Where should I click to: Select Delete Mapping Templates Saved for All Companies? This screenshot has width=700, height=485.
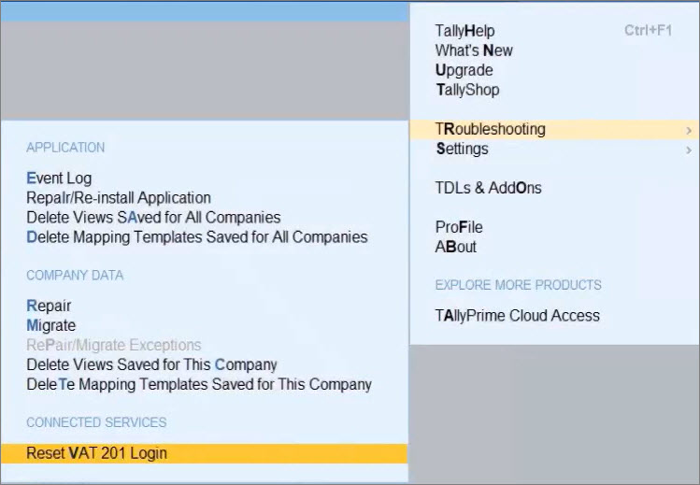click(197, 237)
